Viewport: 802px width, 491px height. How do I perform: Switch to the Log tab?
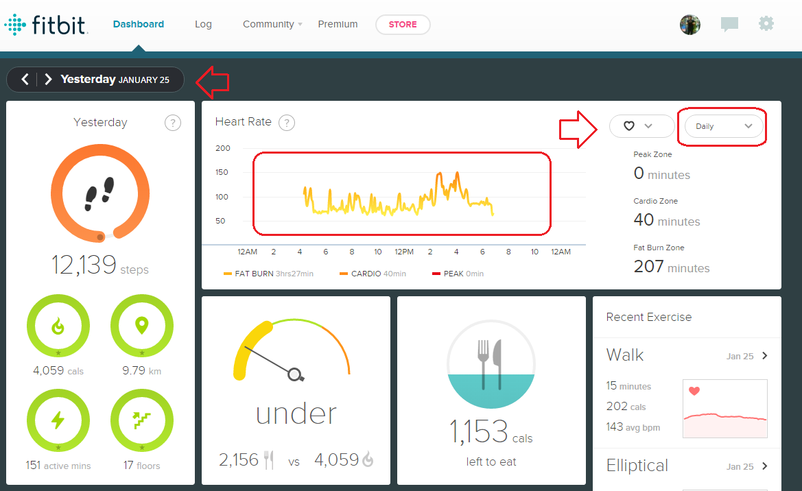[203, 24]
